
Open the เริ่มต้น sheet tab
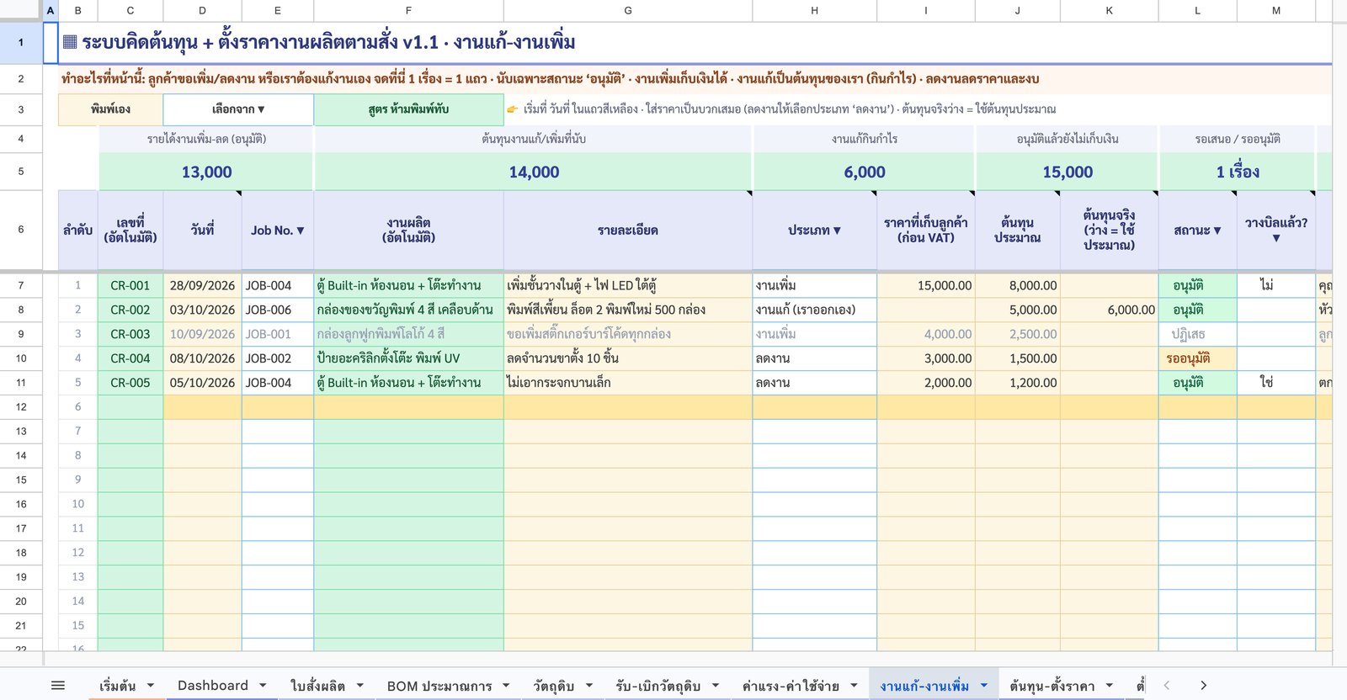coord(117,686)
